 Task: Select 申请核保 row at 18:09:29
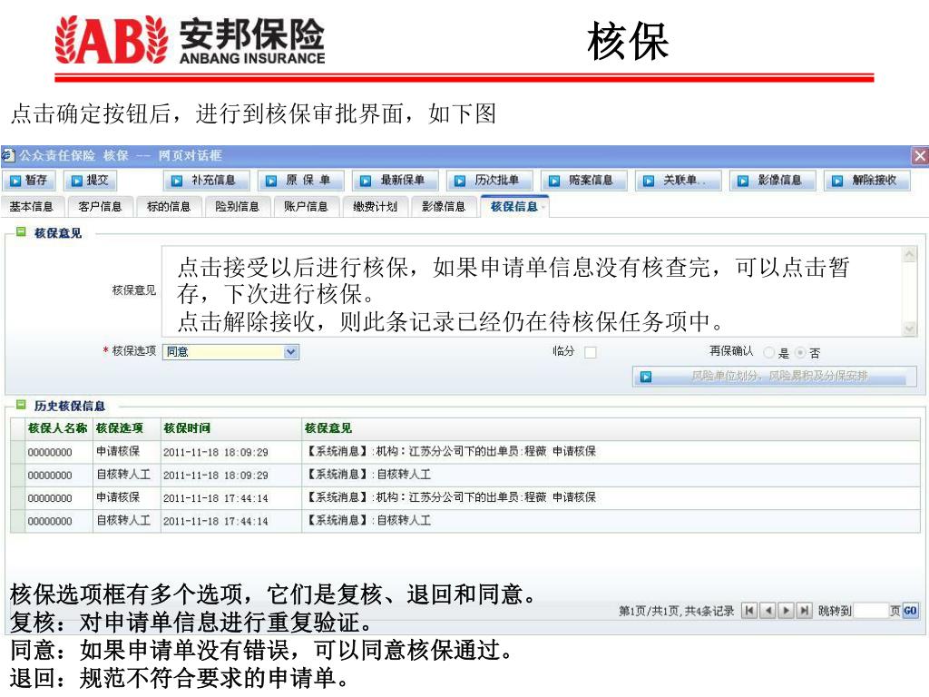tap(465, 452)
